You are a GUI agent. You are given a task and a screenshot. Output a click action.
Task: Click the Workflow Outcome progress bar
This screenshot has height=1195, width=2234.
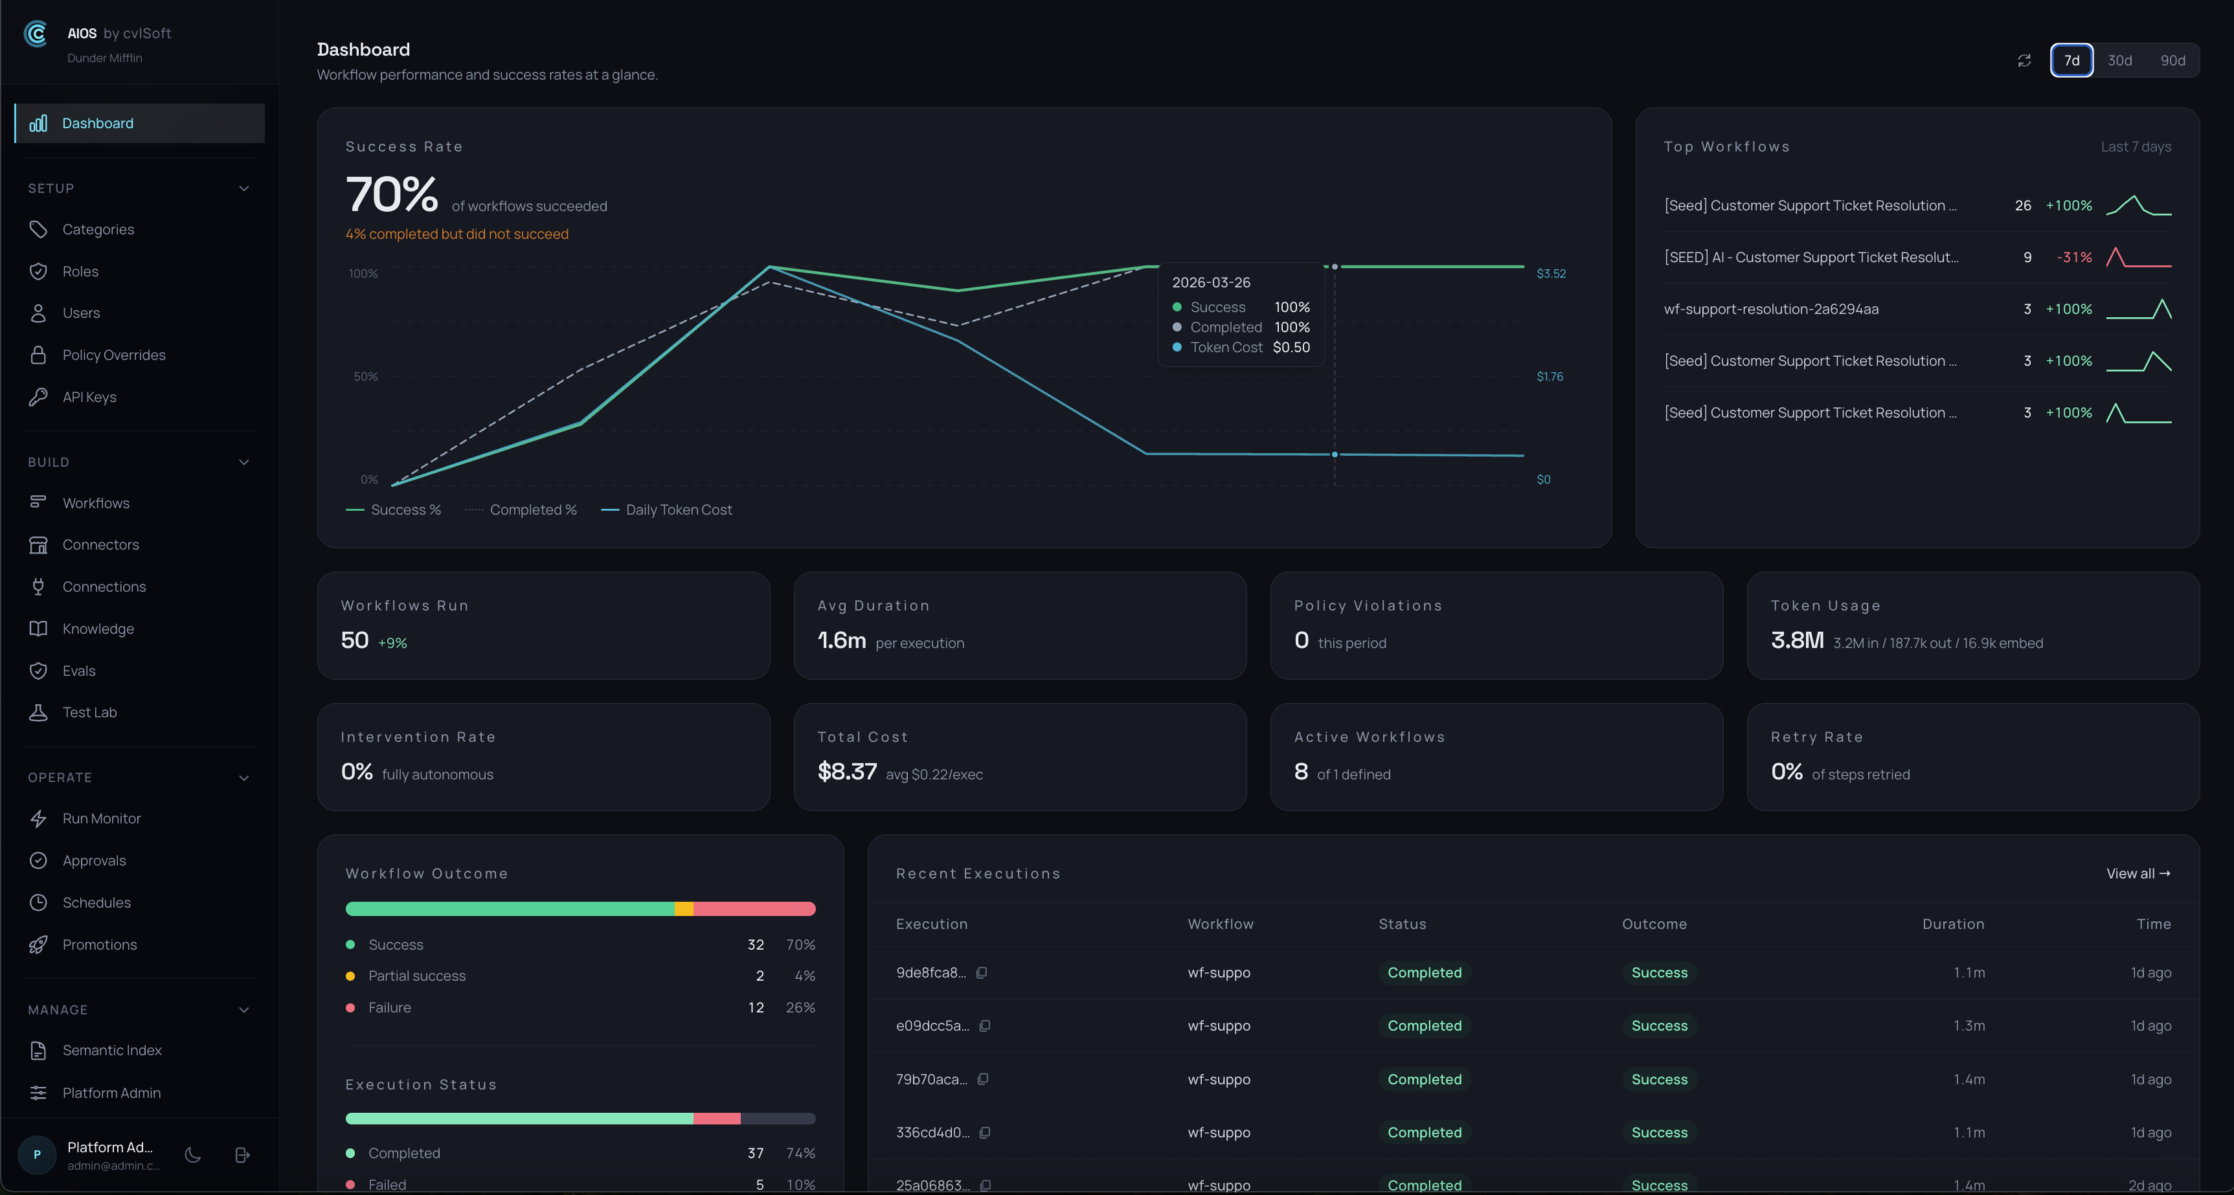(580, 909)
